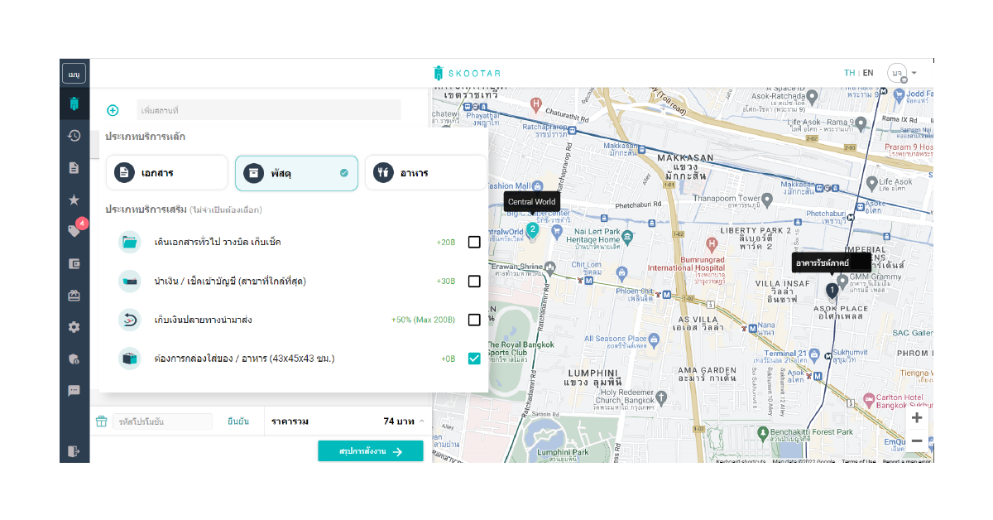Click the plus icon to add location

pos(113,110)
